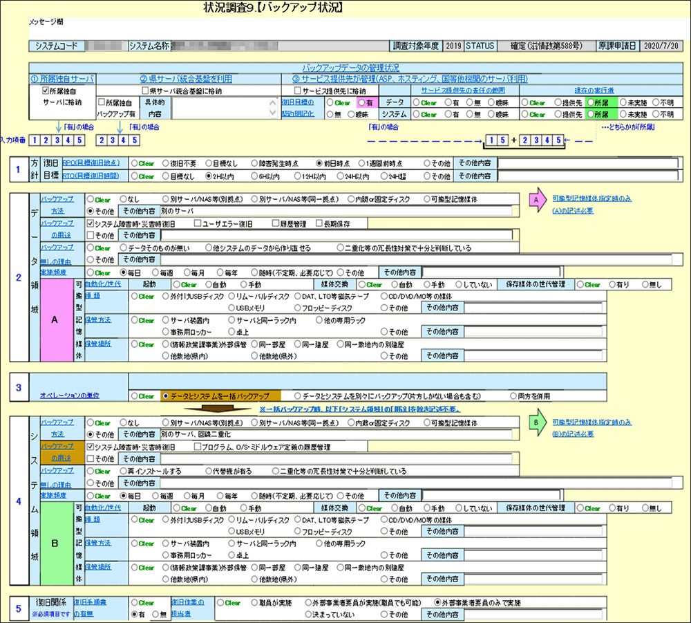The width and height of the screenshot is (691, 623).
Task: Select データそのものが無い as no-backup reason
Action: point(123,248)
